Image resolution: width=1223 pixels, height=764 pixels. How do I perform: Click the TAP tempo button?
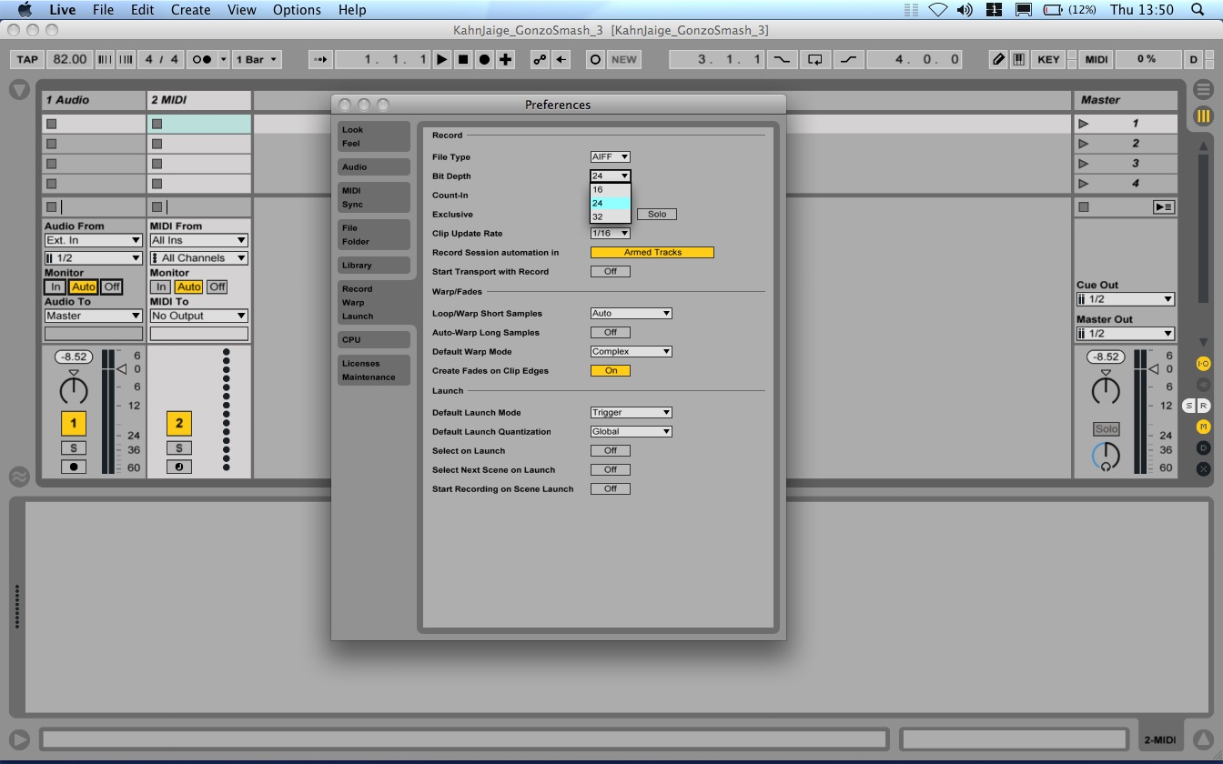click(27, 59)
